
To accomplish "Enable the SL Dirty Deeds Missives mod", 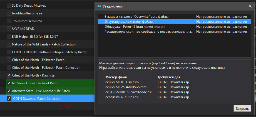I will pyautogui.click(x=9, y=5).
